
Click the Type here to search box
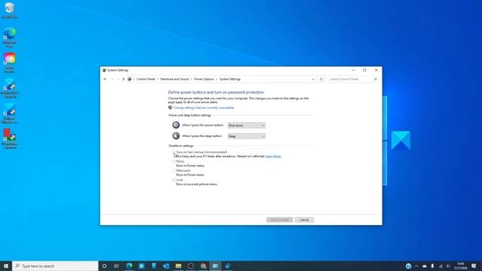click(x=55, y=266)
